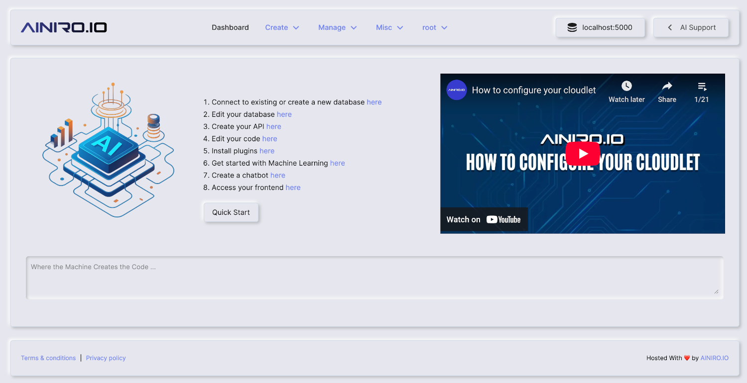Click Watch on YouTube logo
The width and height of the screenshot is (747, 383).
(x=484, y=219)
